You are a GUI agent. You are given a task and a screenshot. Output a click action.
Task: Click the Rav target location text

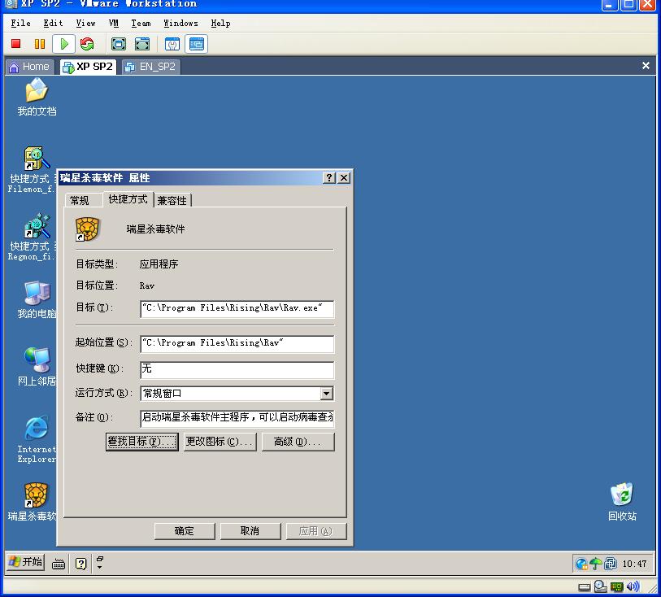(147, 285)
